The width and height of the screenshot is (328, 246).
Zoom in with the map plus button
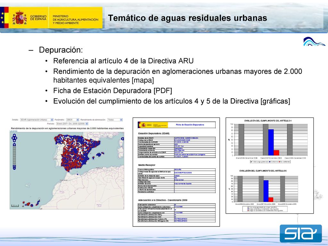click(x=14, y=145)
